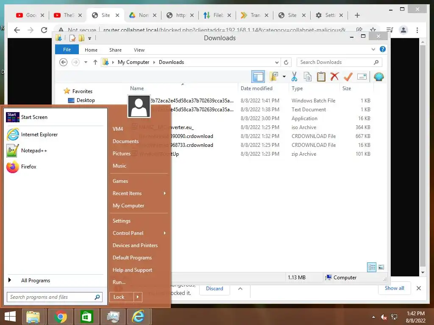Image resolution: width=434 pixels, height=325 pixels.
Task: Click My Computer in the address breadcrumb
Action: pos(134,62)
